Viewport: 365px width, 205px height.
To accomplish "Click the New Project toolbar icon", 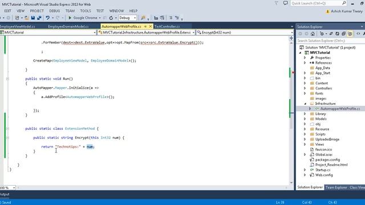I will (17, 18).
